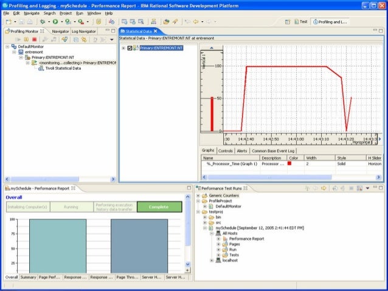Open the Test perspective

[x=300, y=21]
